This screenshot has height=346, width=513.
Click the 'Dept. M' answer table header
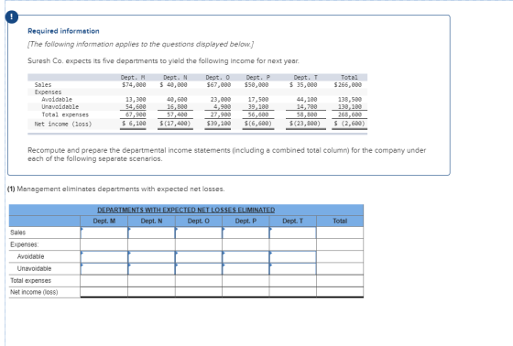coord(104,222)
